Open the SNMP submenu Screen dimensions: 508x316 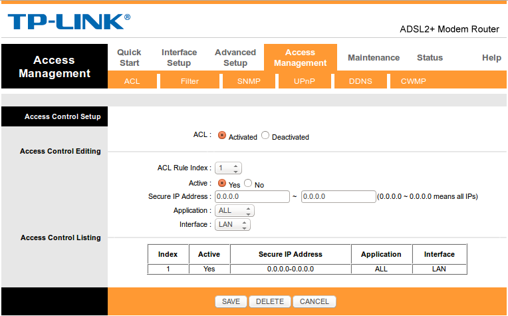coord(249,81)
